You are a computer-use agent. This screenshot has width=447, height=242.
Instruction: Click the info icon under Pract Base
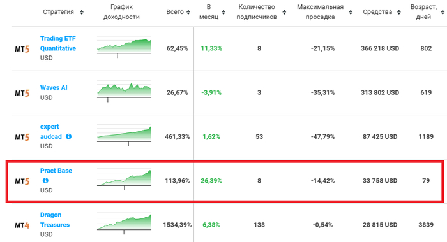click(45, 181)
